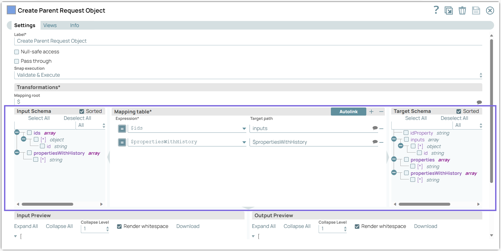Toggle Render whitespace in Output Preview

click(357, 227)
